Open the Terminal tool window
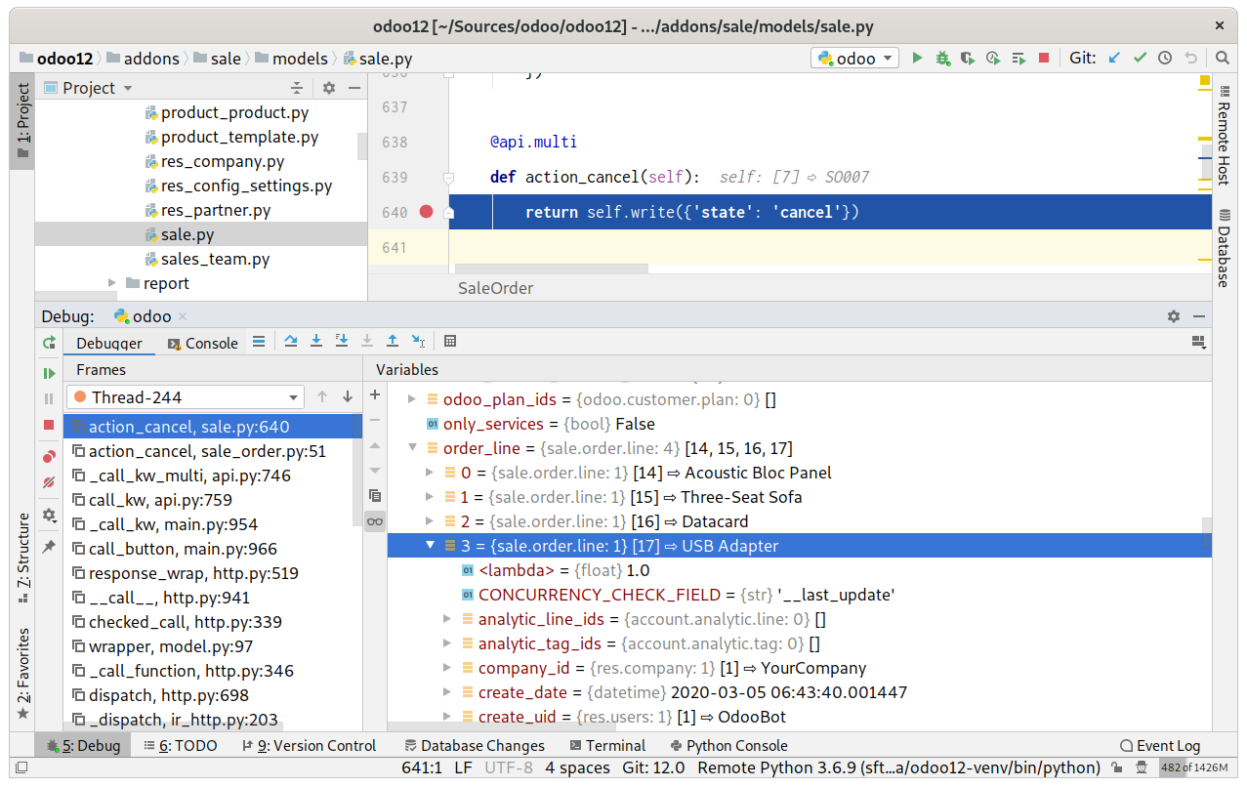 coord(606,745)
